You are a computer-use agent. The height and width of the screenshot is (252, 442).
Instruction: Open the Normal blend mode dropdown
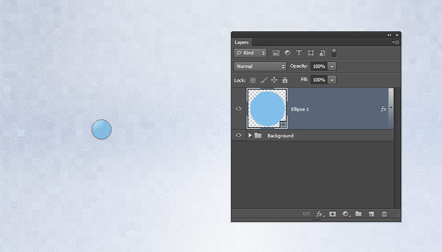(x=260, y=66)
